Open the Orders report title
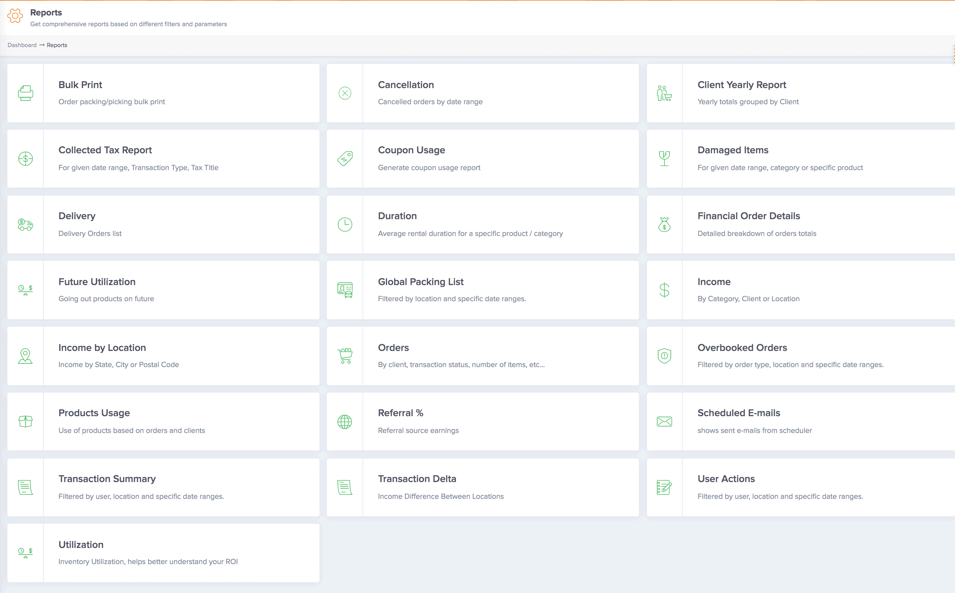Viewport: 955px width, 593px height. click(x=393, y=348)
